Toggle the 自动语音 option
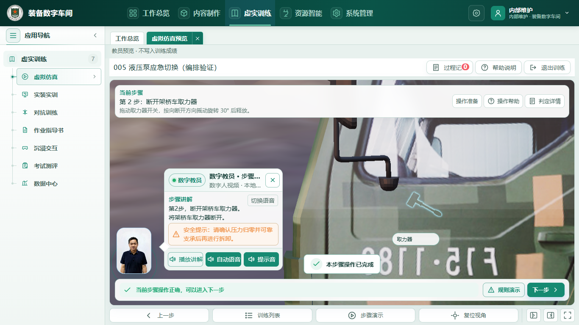Screen dimensions: 579x325 (223, 259)
